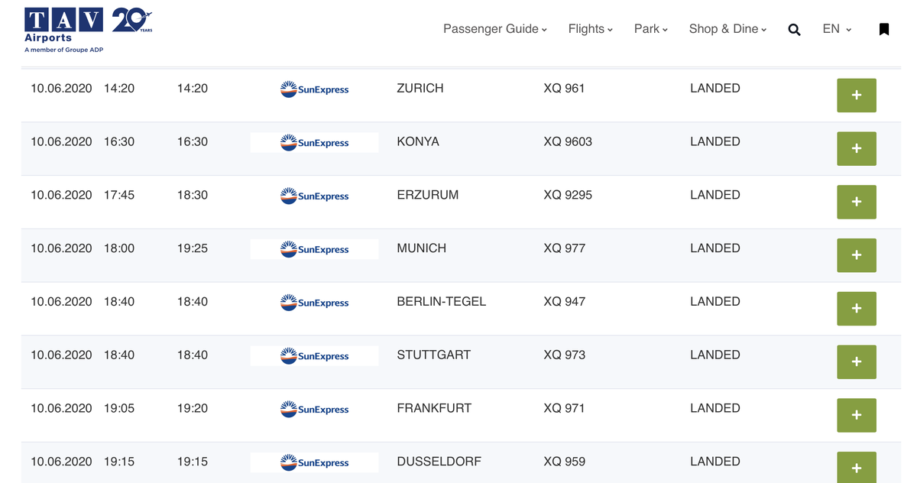The width and height of the screenshot is (917, 483).
Task: Click SunExpress logo in Frankfurt row
Action: 314,409
